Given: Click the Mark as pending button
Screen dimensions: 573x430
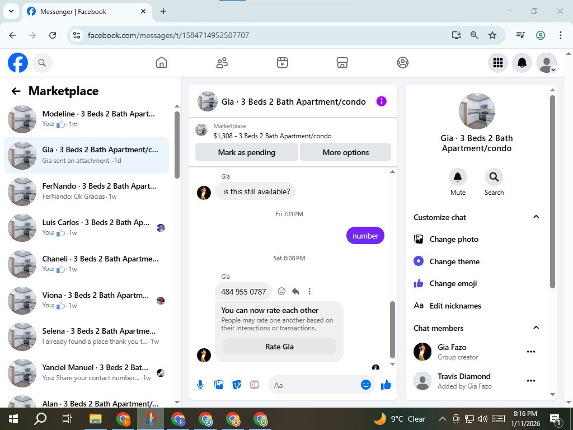Looking at the screenshot, I should click(247, 152).
